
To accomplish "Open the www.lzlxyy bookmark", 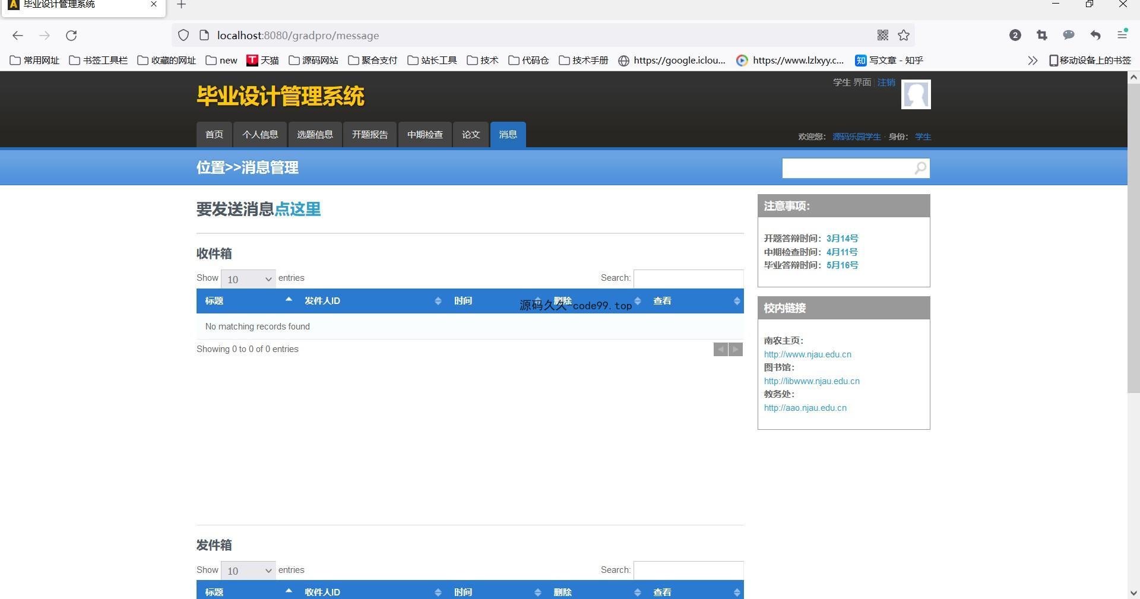I will pyautogui.click(x=790, y=61).
